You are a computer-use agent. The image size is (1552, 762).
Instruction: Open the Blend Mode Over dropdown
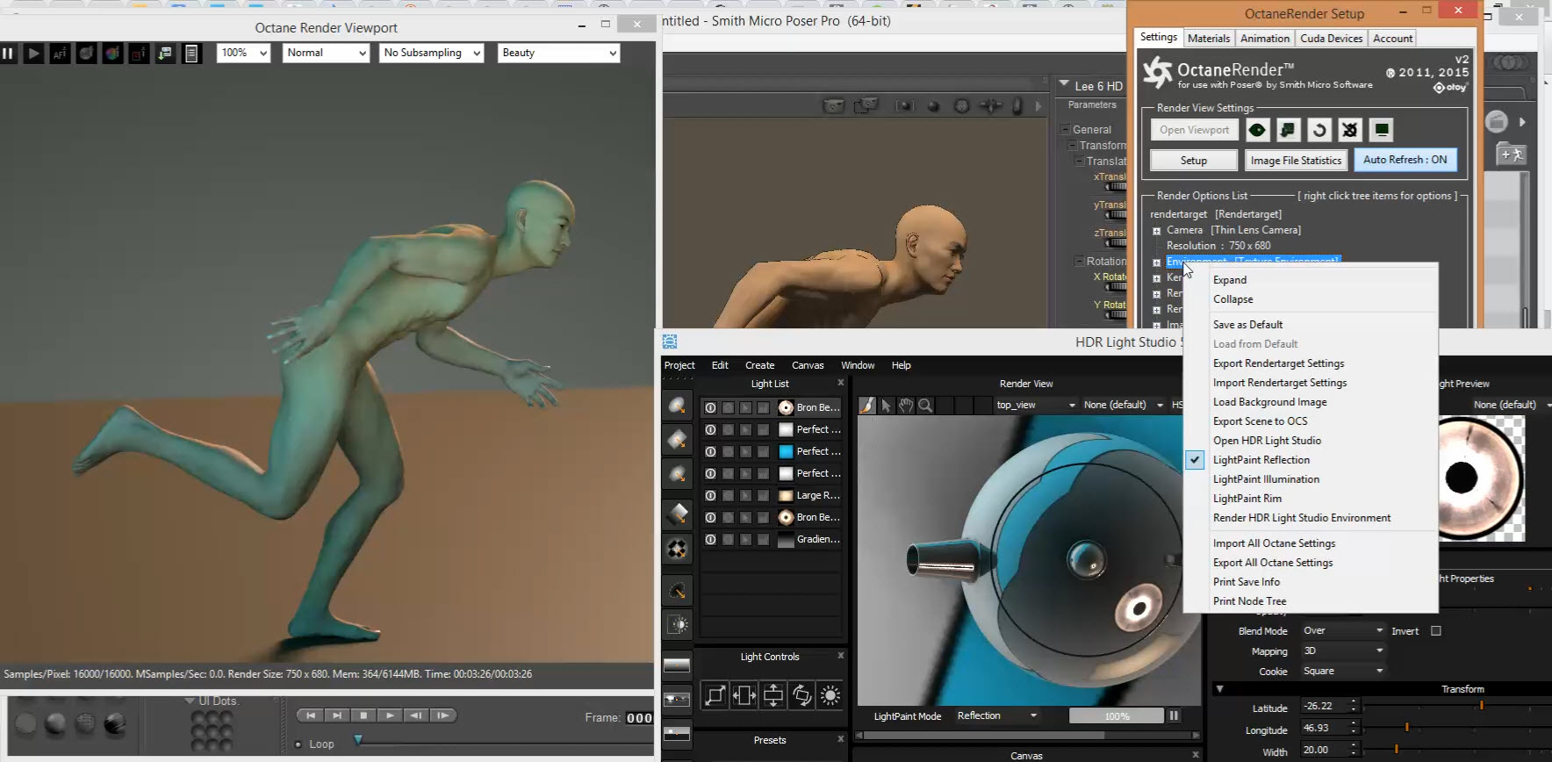click(x=1343, y=630)
